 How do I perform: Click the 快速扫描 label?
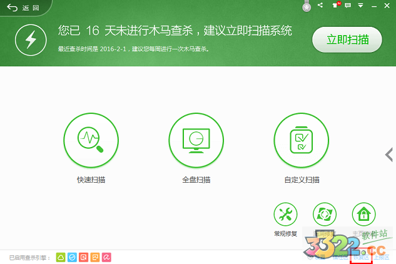[x=91, y=180]
